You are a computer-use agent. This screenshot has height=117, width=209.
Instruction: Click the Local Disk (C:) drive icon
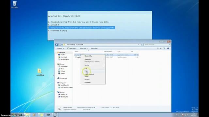(x=59, y=85)
